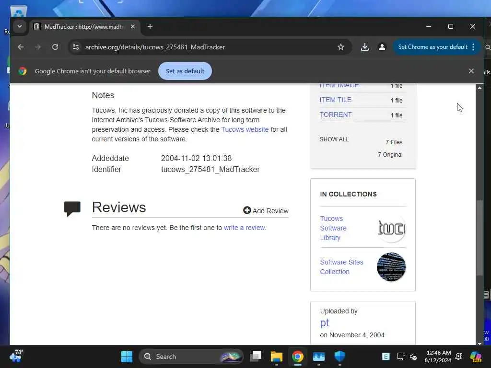Open File Explorer from taskbar

point(277,356)
